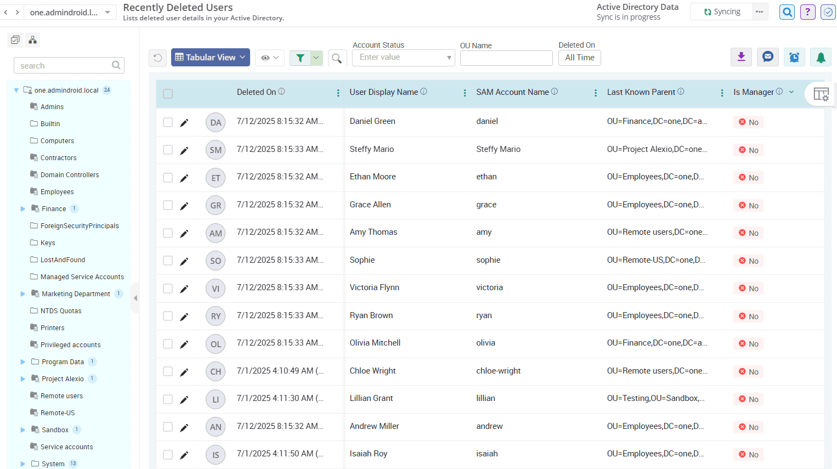
Task: Click the email report icon
Action: (x=767, y=57)
